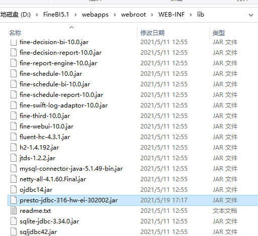258x236 pixels.
Task: Select file name ojdbc14.jar
Action: (36, 190)
